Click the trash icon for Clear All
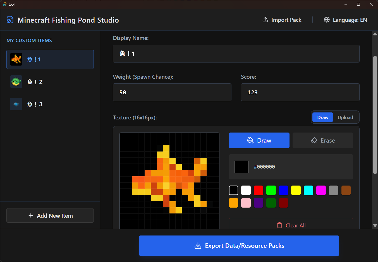The image size is (378, 262). click(279, 225)
